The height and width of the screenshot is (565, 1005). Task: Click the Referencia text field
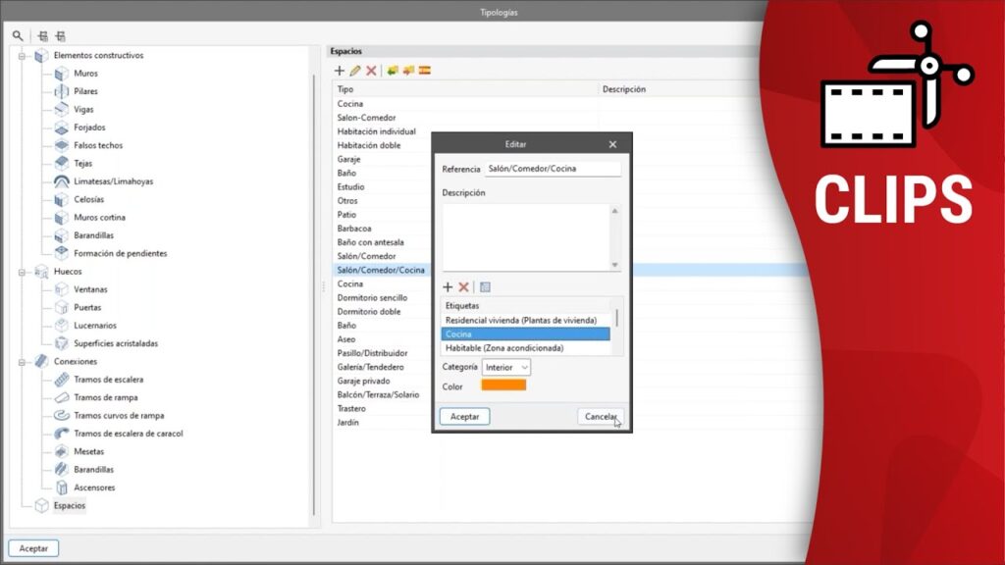[553, 169]
